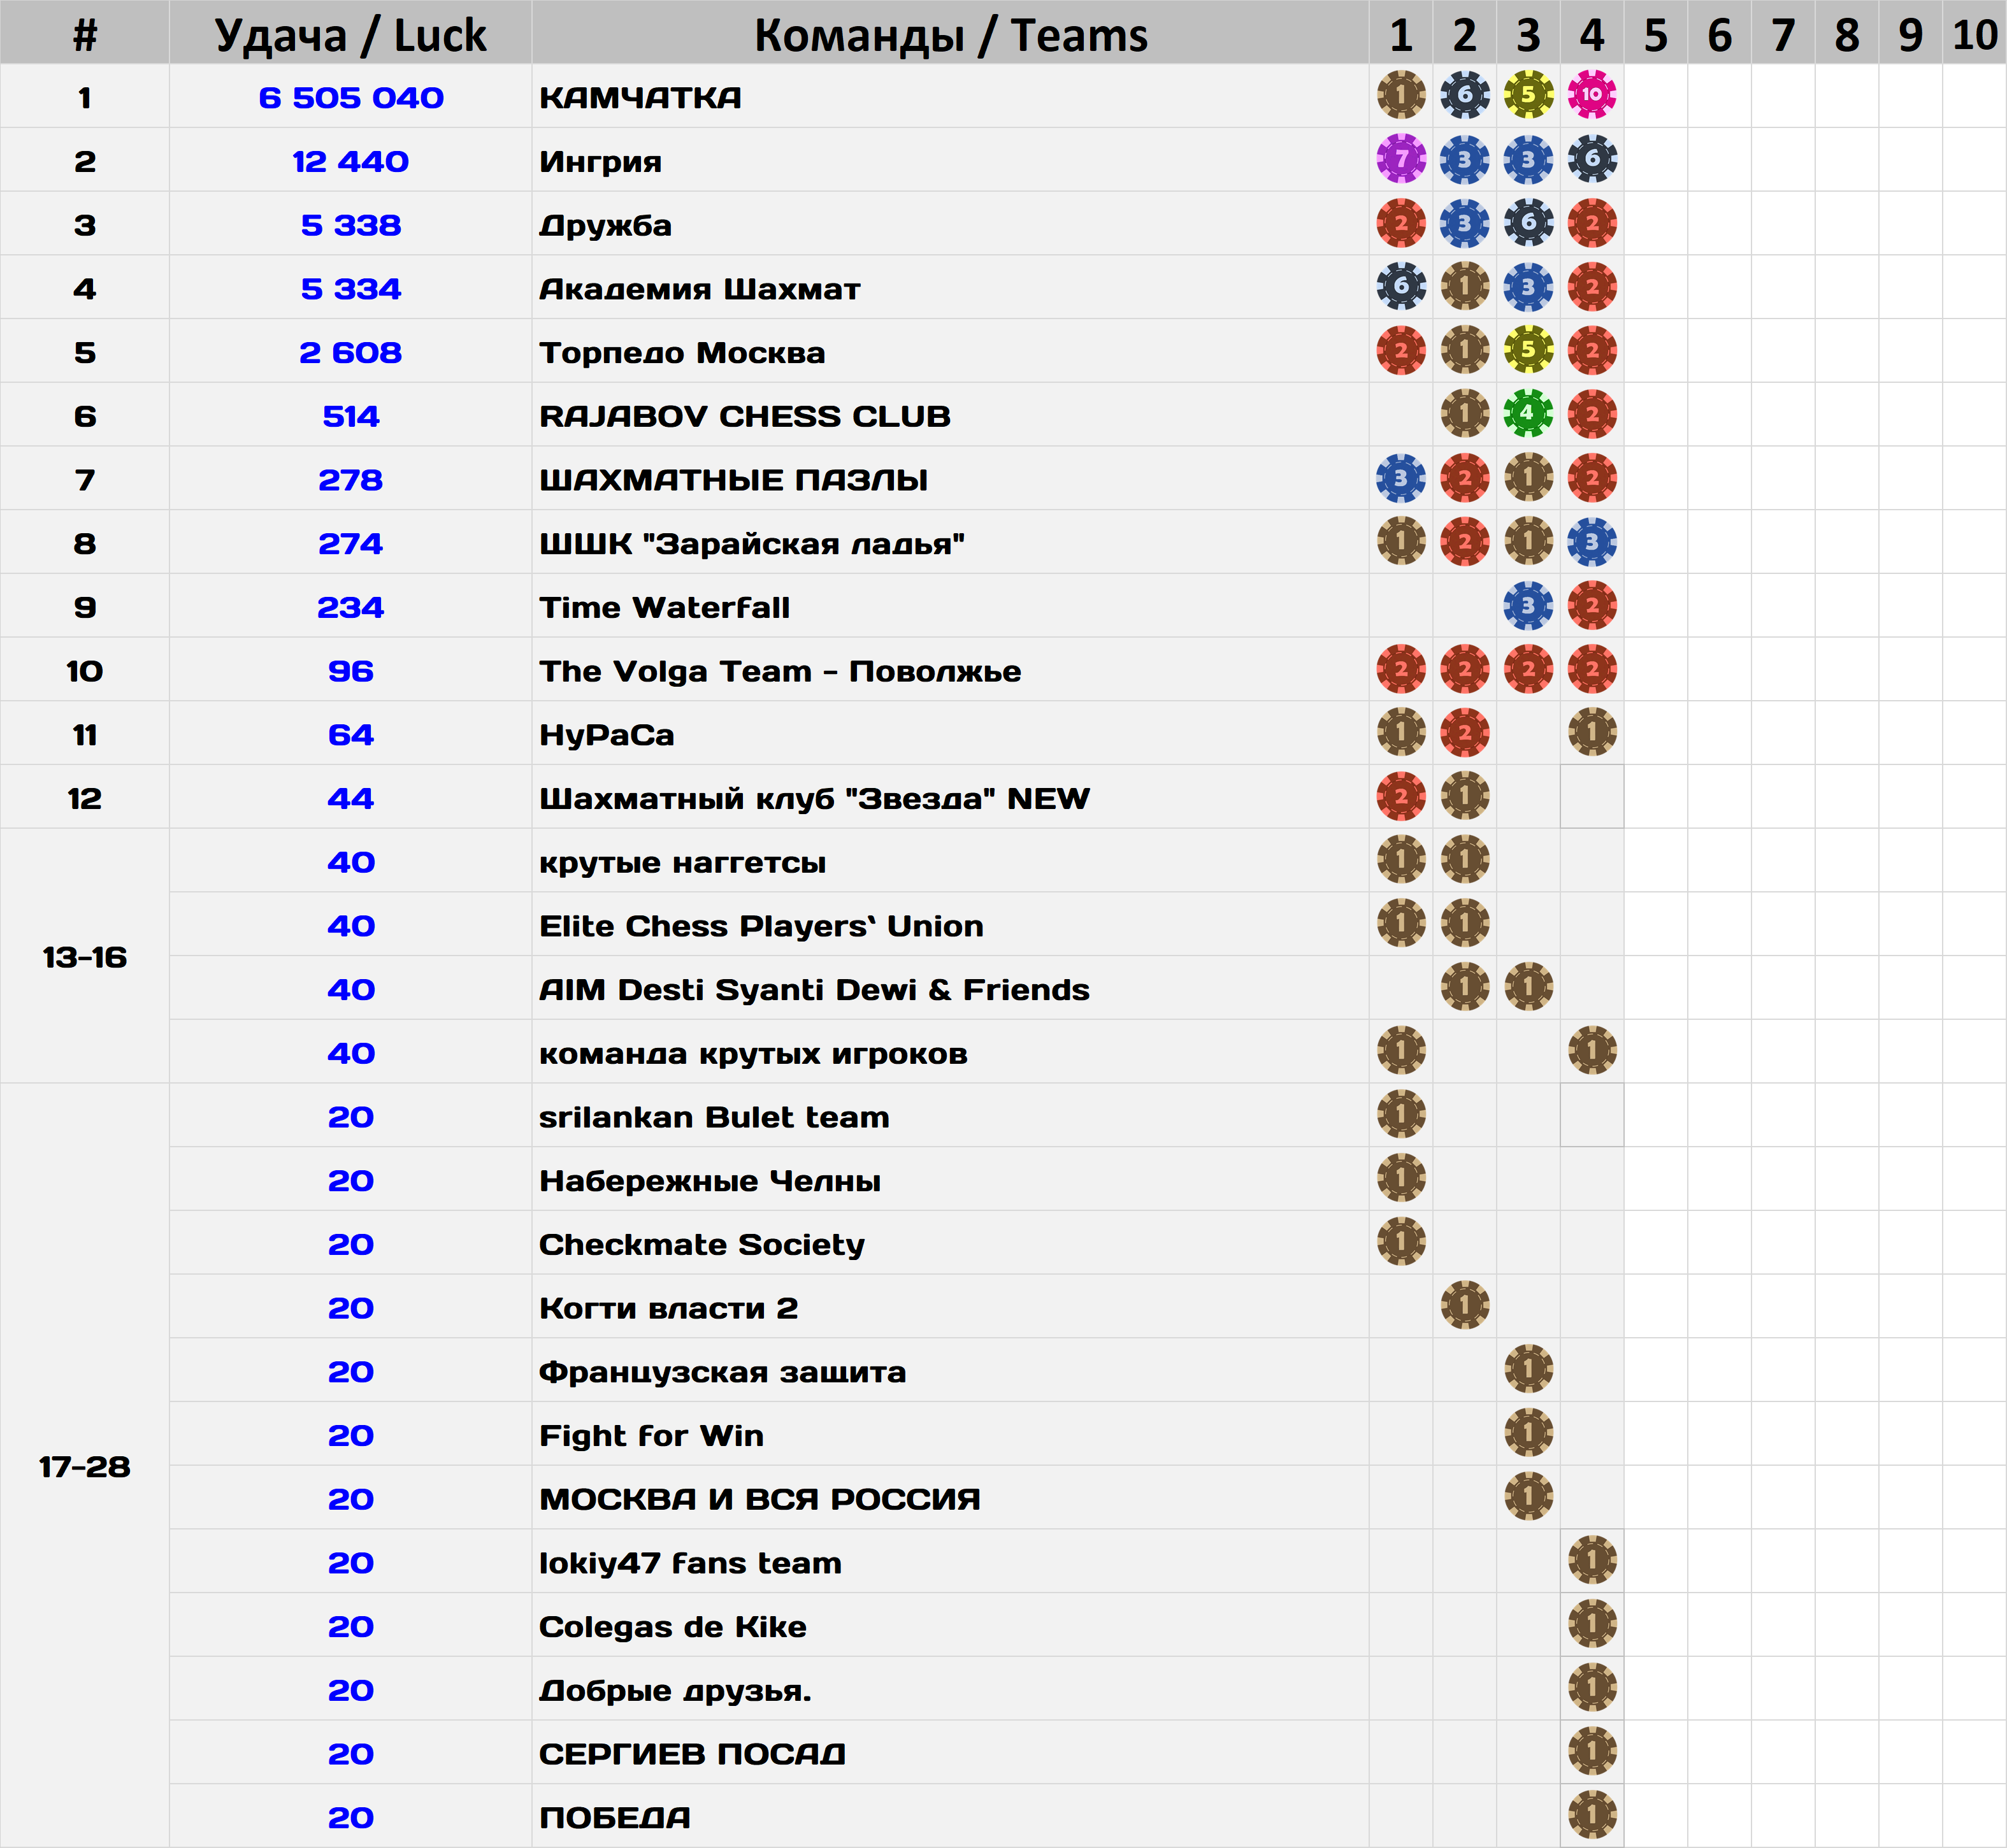Click крутые наггетсы's brown 1 chip in column 2
2007x1848 pixels.
(x=1465, y=860)
